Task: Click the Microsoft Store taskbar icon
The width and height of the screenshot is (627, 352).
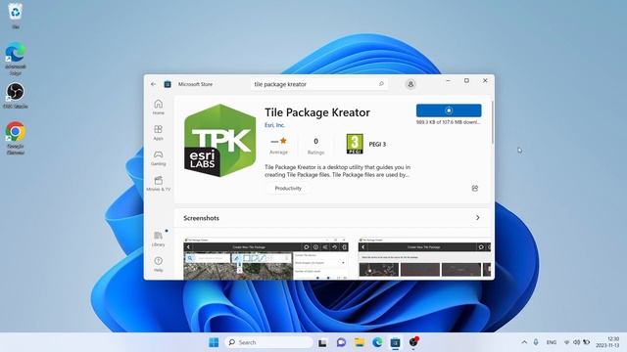Action: coord(395,342)
